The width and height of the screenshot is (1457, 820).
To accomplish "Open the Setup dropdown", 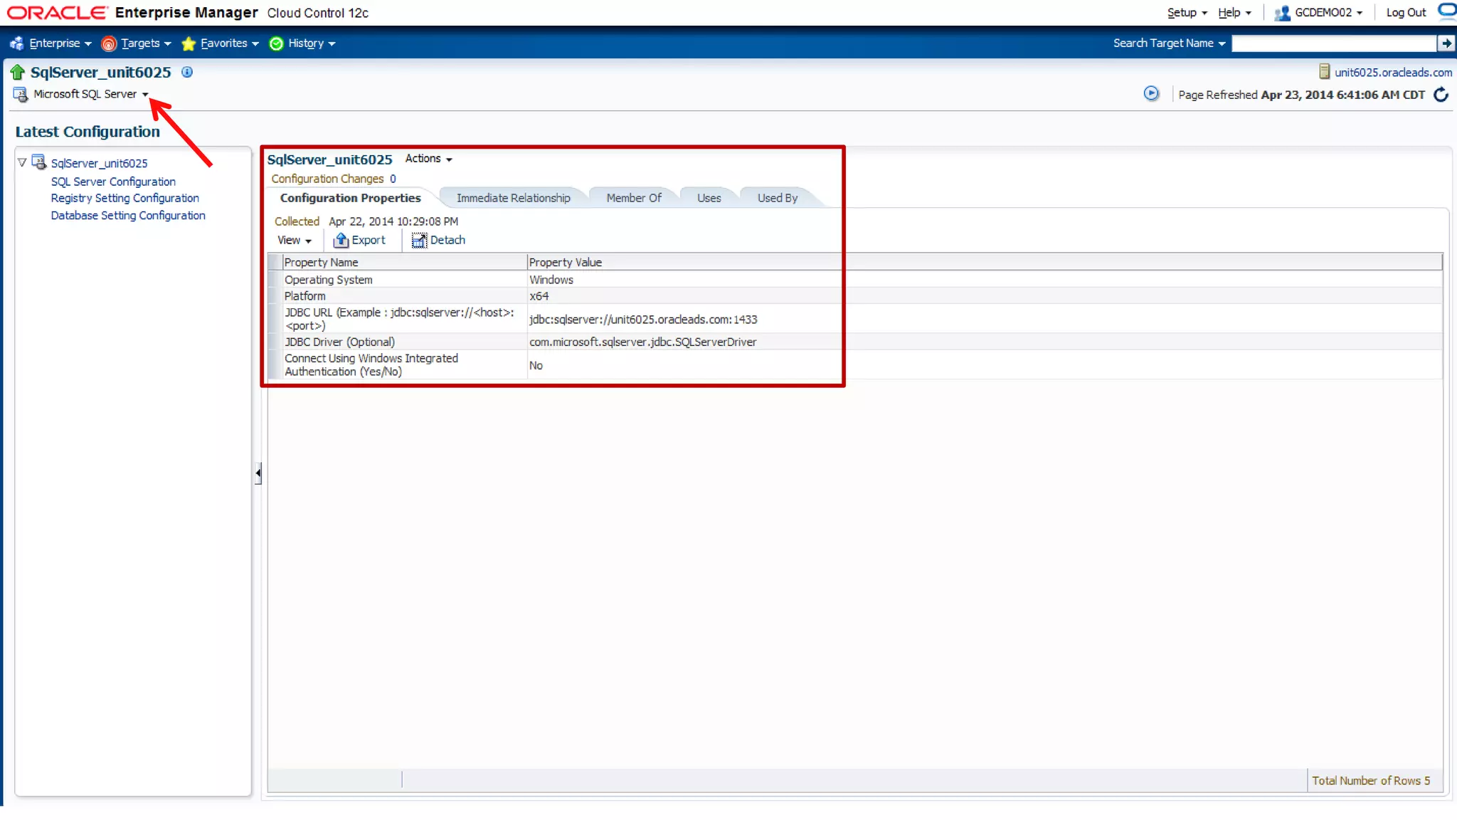I will click(1187, 13).
